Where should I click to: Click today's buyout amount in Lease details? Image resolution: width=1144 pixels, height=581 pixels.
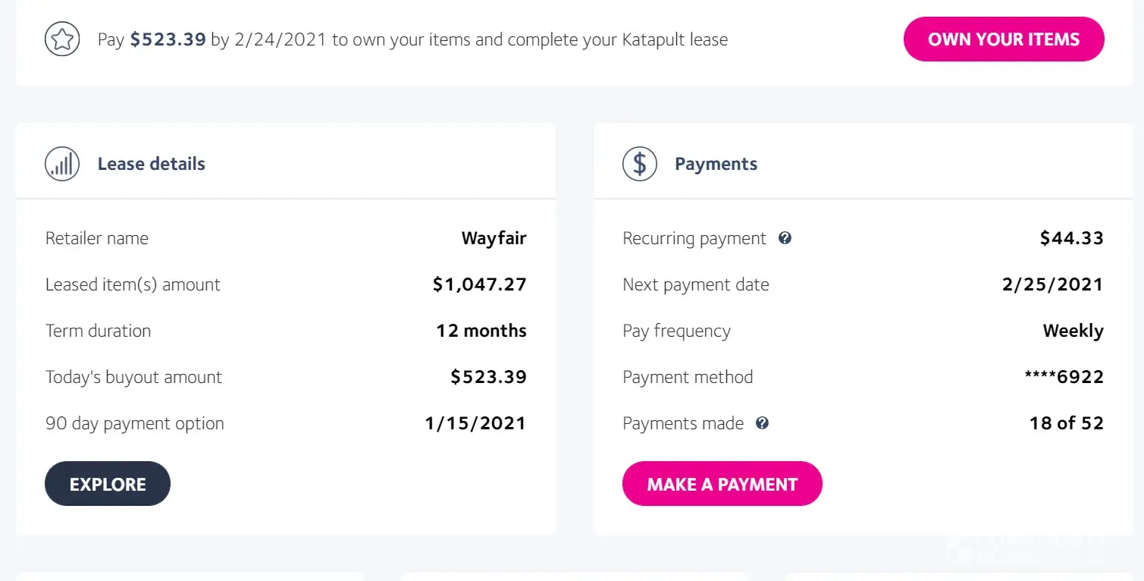[488, 377]
